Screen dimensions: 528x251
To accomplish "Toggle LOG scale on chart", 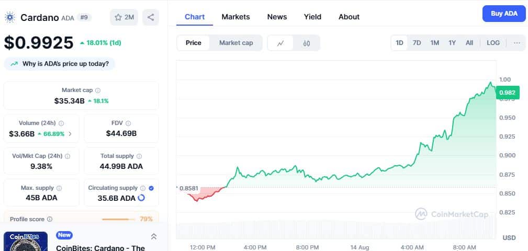I will pyautogui.click(x=493, y=43).
